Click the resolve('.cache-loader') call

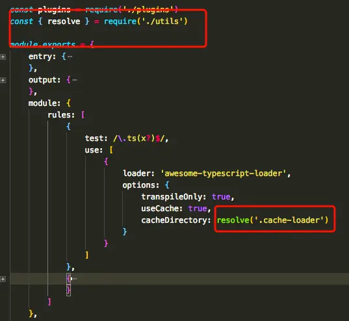273,220
